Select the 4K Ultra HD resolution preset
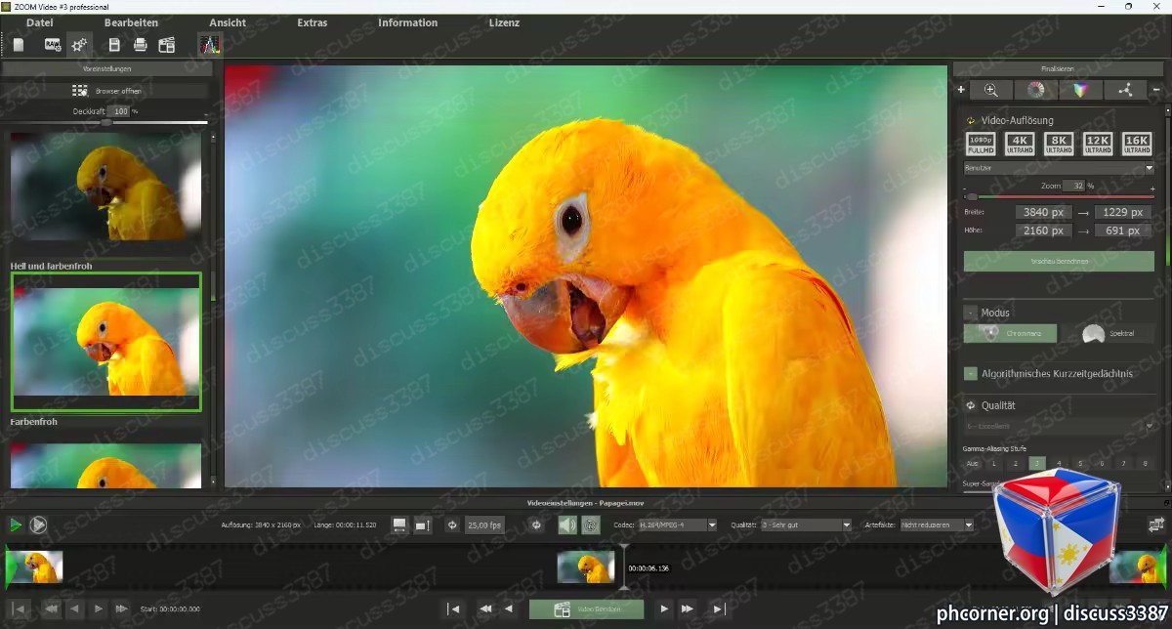The height and width of the screenshot is (629, 1172). coord(1020,145)
